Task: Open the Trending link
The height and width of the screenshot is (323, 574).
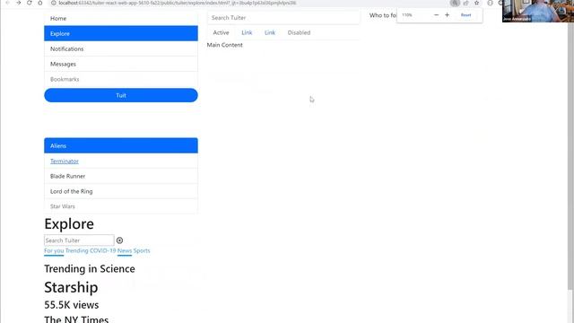Action: click(x=76, y=251)
